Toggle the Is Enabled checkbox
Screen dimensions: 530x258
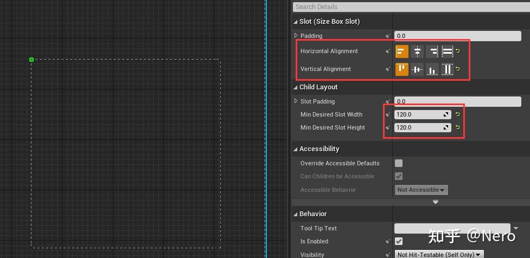click(399, 241)
